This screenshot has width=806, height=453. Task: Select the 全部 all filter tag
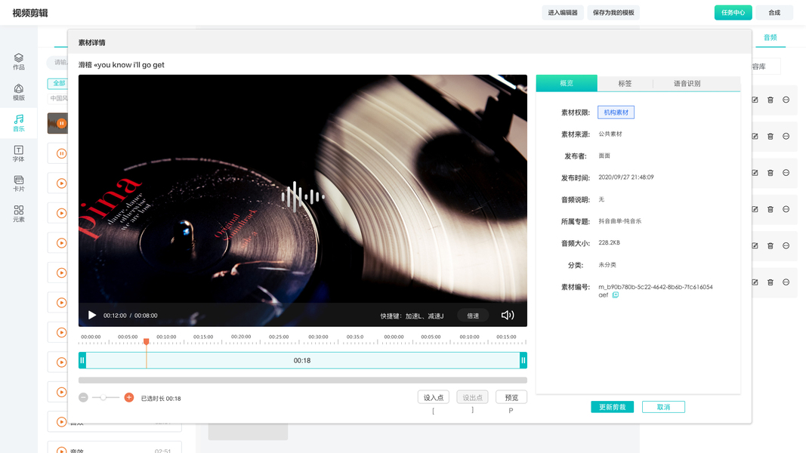coord(59,83)
